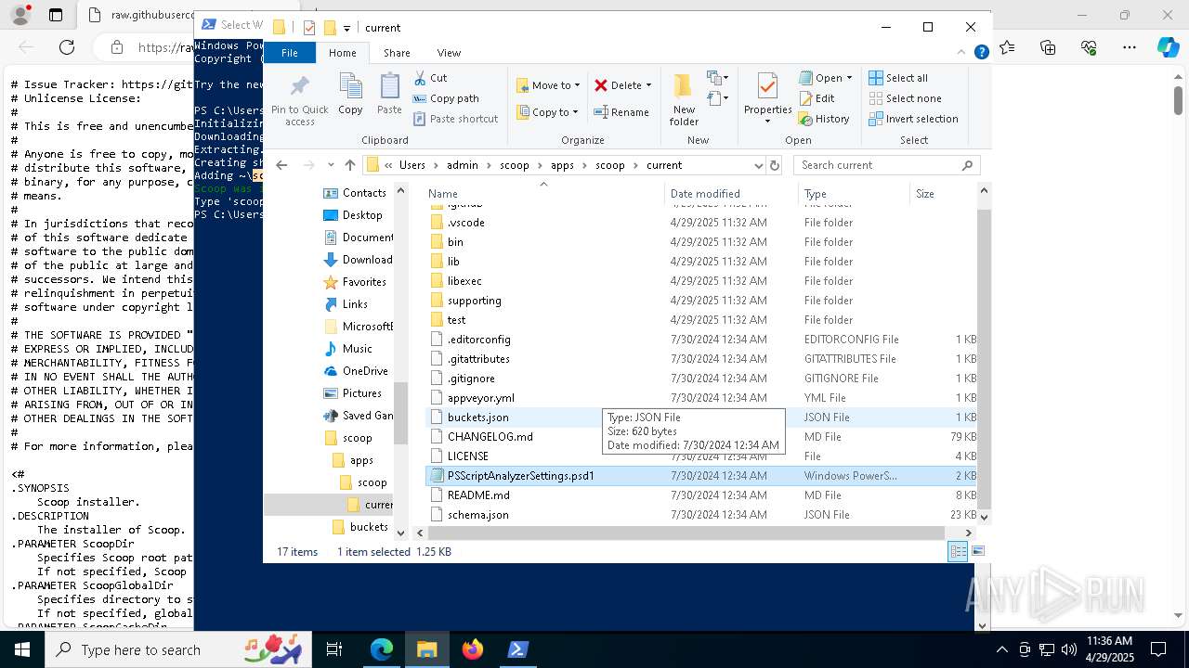Viewport: 1189px width, 668px height.
Task: Open the Explorer Help question mark
Action: (981, 53)
